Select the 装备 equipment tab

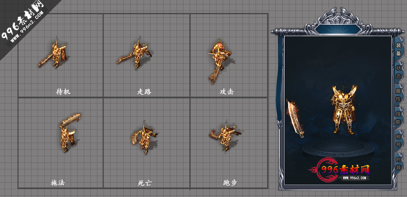point(398,49)
